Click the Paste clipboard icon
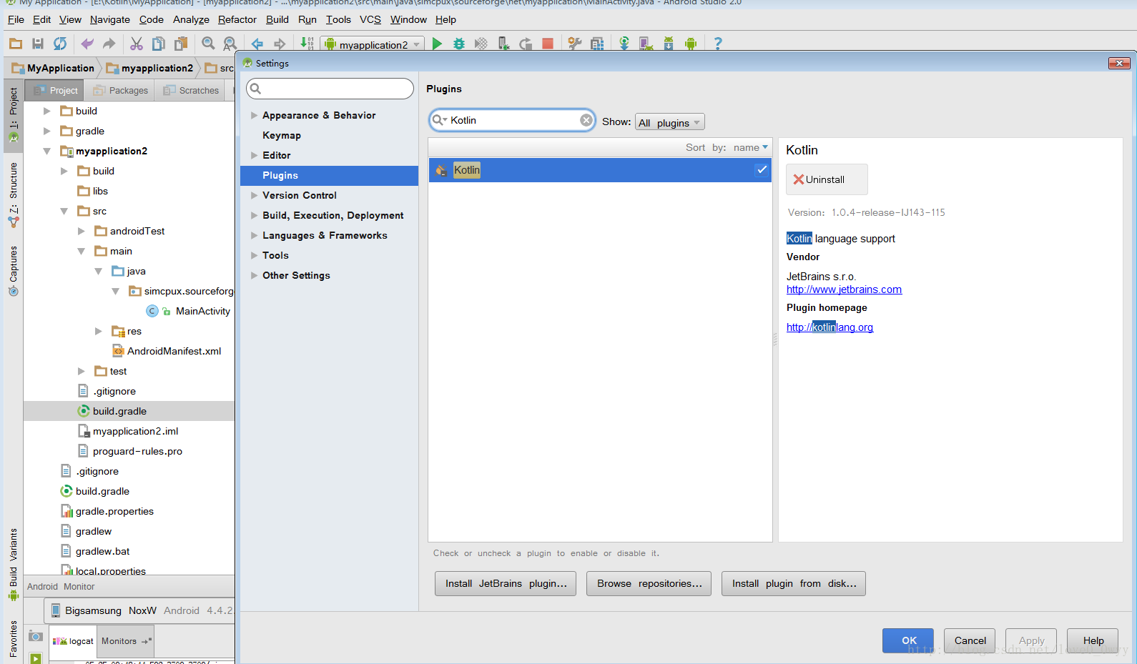The image size is (1137, 664). coord(181,44)
